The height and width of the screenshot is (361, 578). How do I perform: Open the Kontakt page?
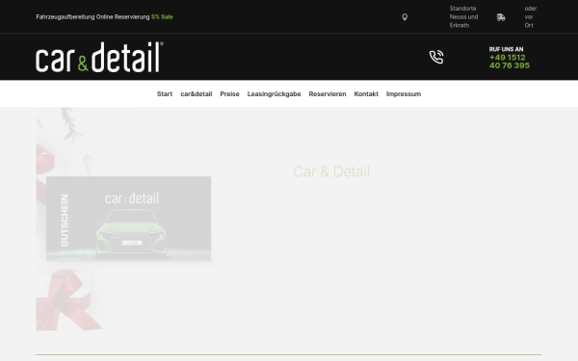(366, 94)
